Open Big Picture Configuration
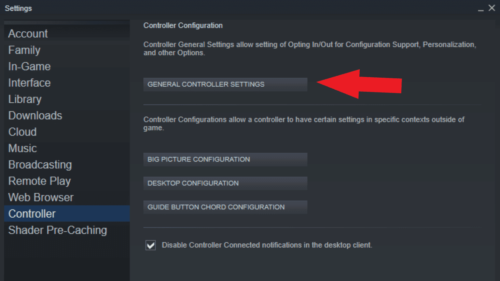Screen dimensions: 500x281 point(225,159)
